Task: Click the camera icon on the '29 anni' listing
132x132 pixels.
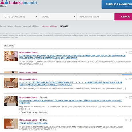Action: pos(130,120)
